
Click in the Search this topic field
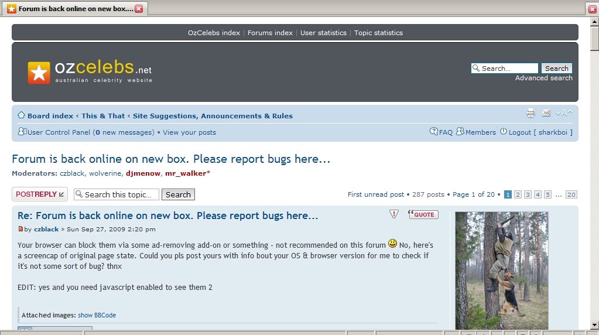tap(120, 194)
